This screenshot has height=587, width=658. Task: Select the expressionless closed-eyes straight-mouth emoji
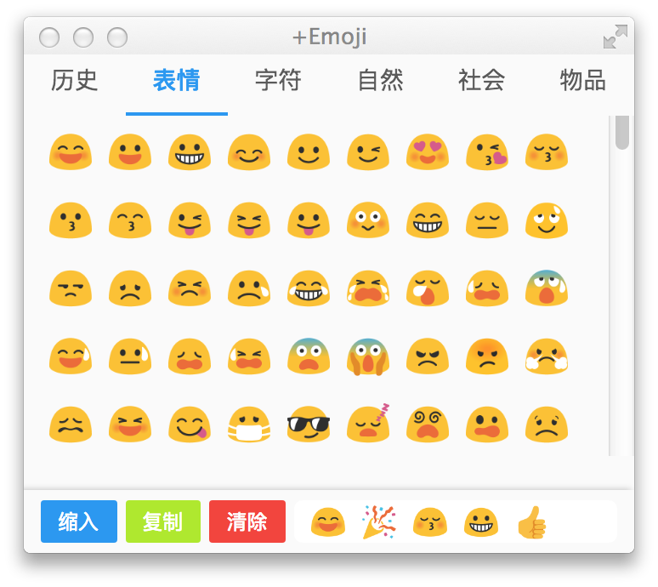tap(487, 220)
